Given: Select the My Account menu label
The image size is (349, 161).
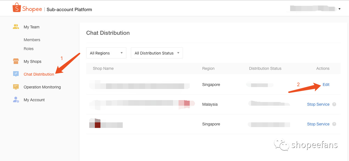Looking at the screenshot, I should pos(34,100).
